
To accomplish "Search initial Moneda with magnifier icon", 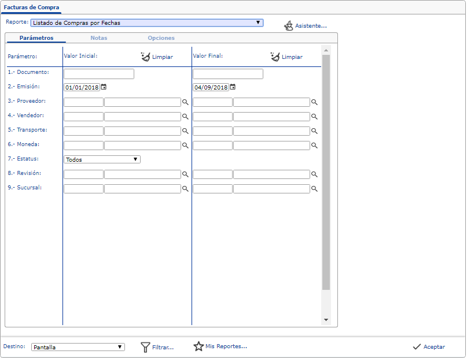I will tap(186, 146).
